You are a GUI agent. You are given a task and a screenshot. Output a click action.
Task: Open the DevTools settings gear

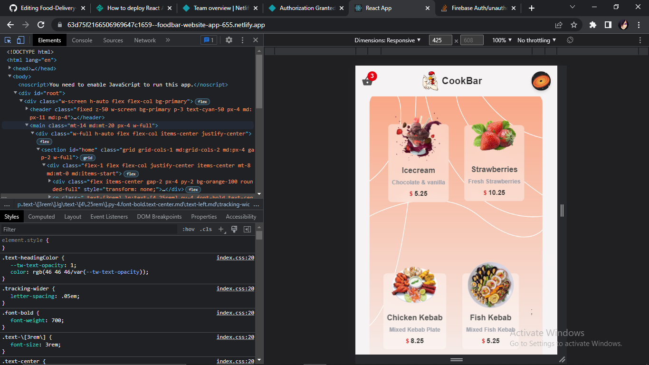[229, 40]
